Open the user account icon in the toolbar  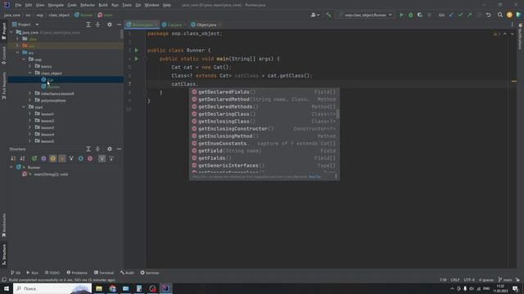pyautogui.click(x=314, y=15)
